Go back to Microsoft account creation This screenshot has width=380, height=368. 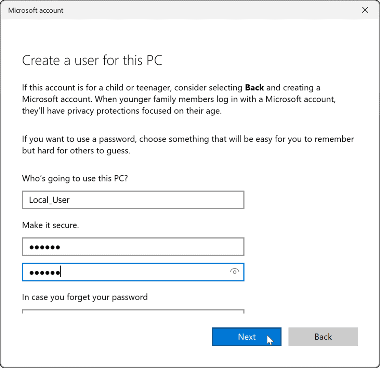pos(323,337)
